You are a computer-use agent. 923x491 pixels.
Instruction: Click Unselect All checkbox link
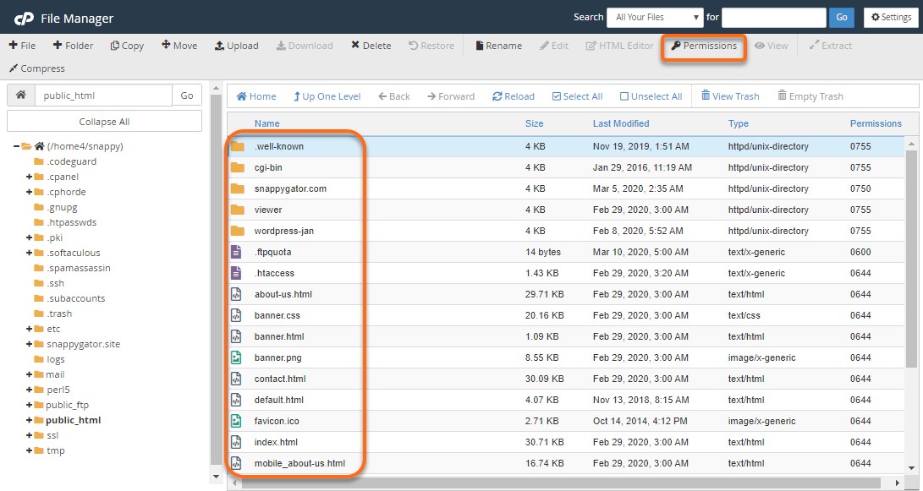[651, 95]
